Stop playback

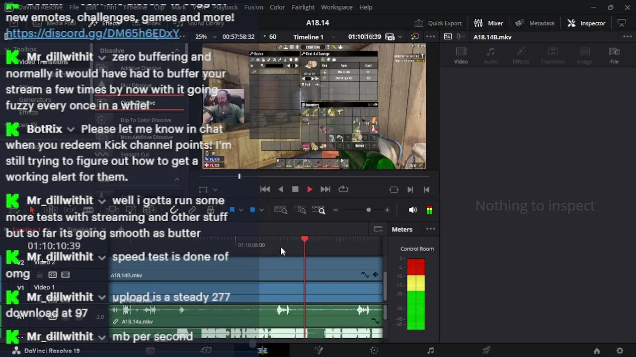(295, 189)
